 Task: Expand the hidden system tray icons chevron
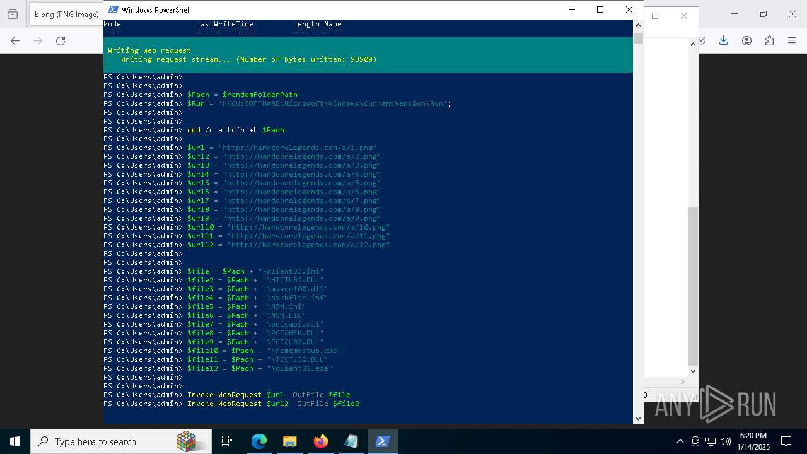680,441
